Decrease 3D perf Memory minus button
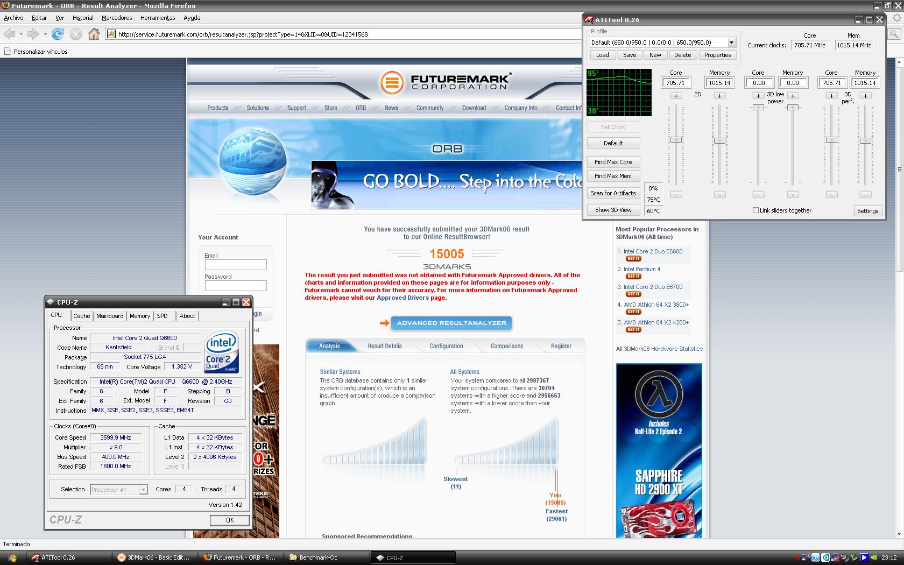Image resolution: width=904 pixels, height=565 pixels. click(x=865, y=194)
